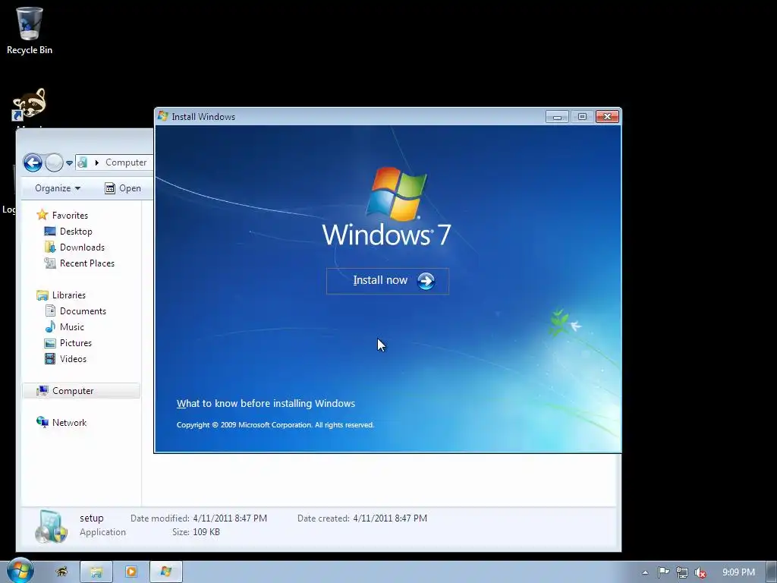Click the Music note icon in Libraries
This screenshot has height=583, width=777.
(50, 326)
